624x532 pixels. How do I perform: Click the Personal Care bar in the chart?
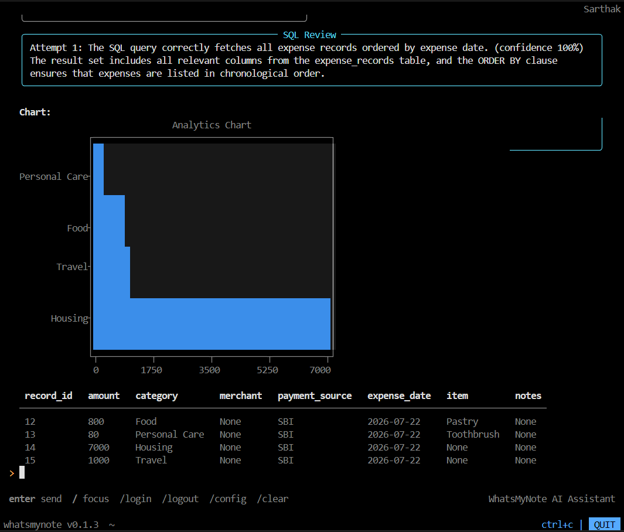pyautogui.click(x=98, y=169)
